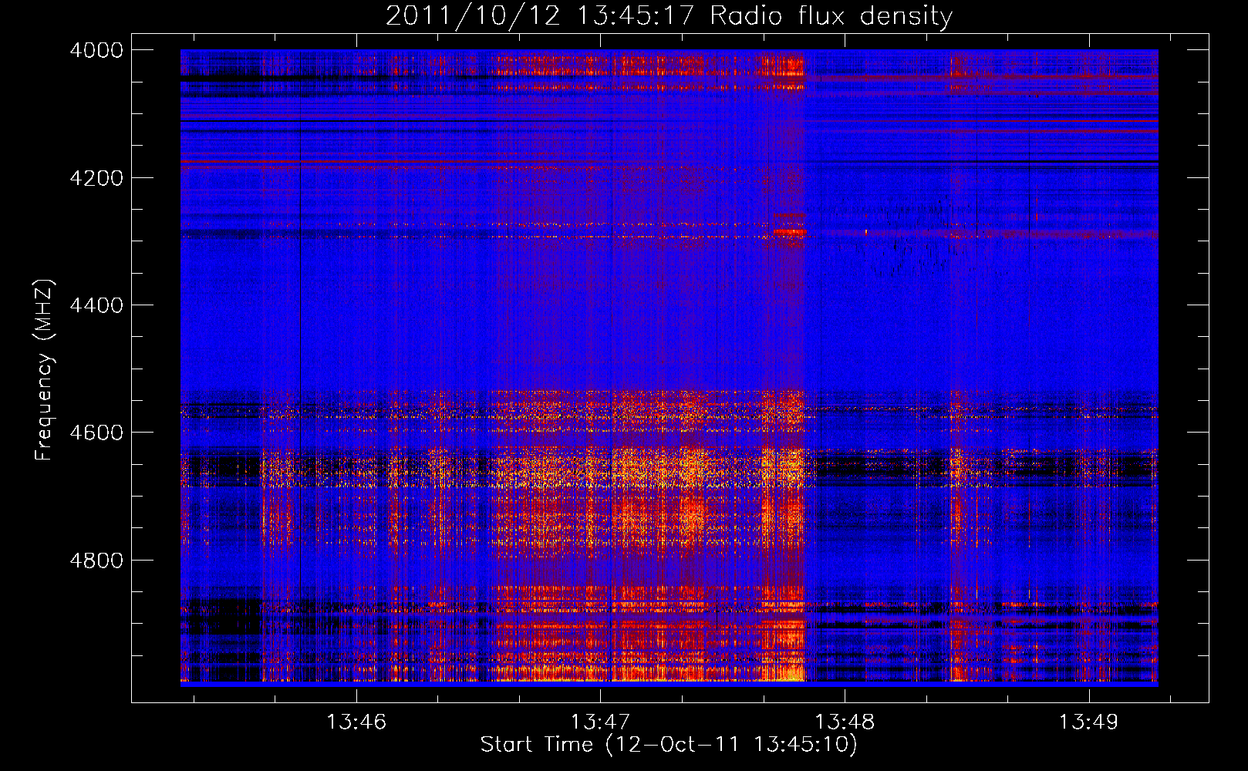The image size is (1248, 771).
Task: Click the '13:49' time axis label
Action: coord(1088,722)
